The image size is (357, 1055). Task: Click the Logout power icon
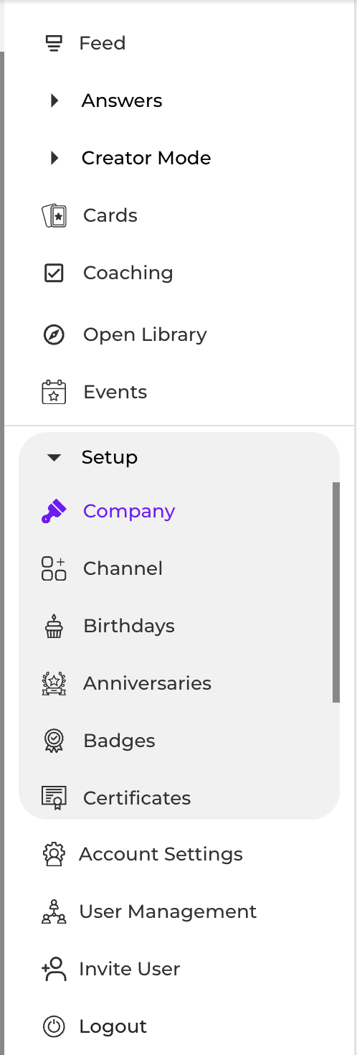[54, 1026]
